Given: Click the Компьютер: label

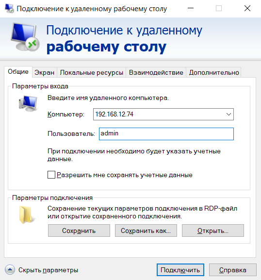Looking at the screenshot, I should click(66, 115).
